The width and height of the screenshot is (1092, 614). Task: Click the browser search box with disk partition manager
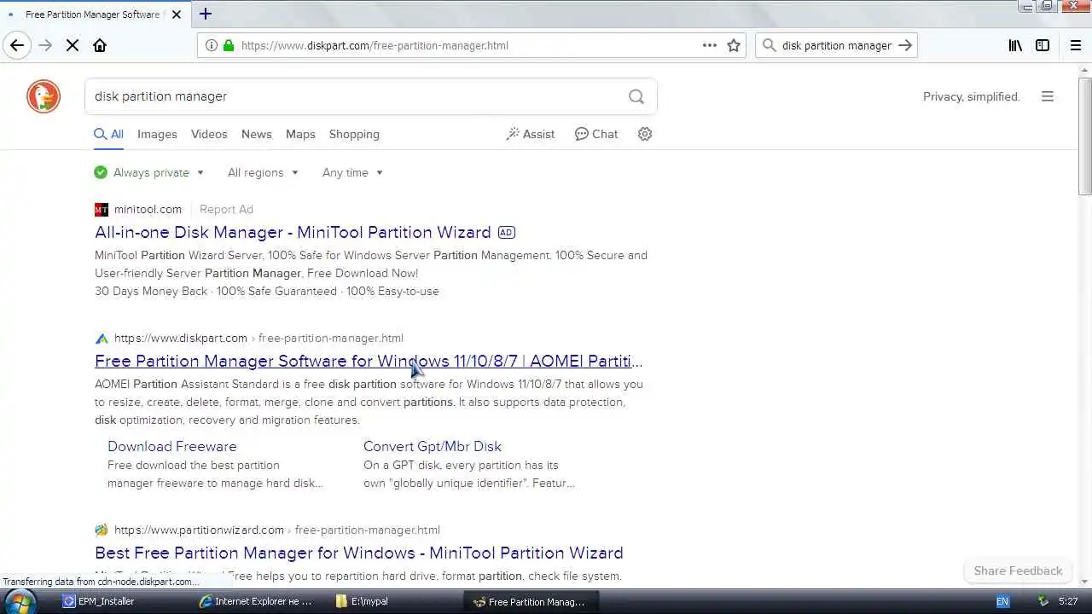(836, 45)
